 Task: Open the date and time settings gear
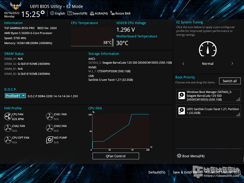[43, 12]
